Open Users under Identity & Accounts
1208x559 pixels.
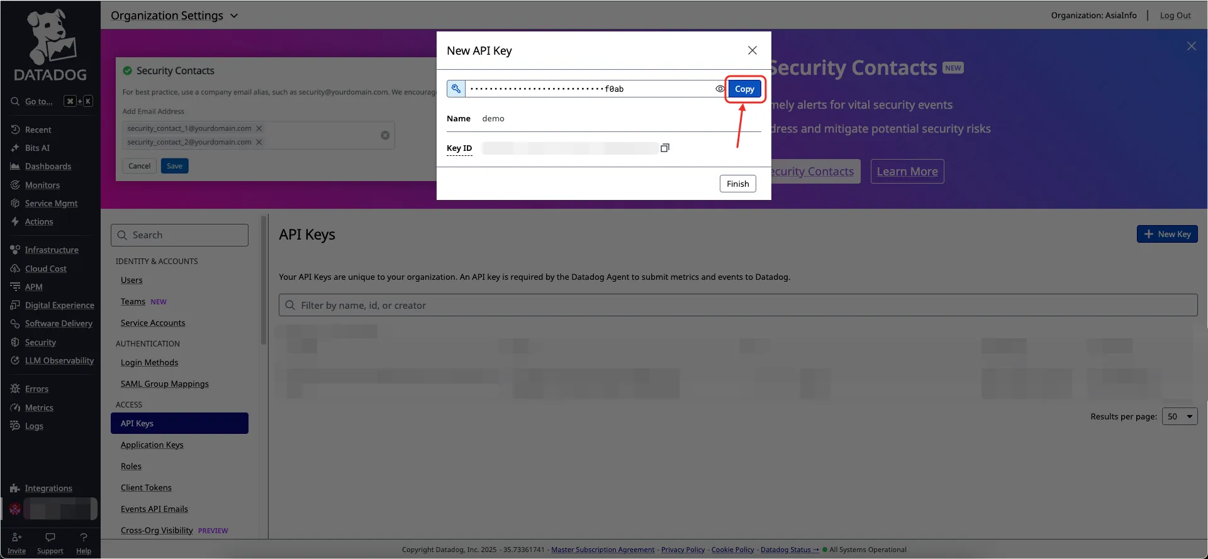[131, 280]
